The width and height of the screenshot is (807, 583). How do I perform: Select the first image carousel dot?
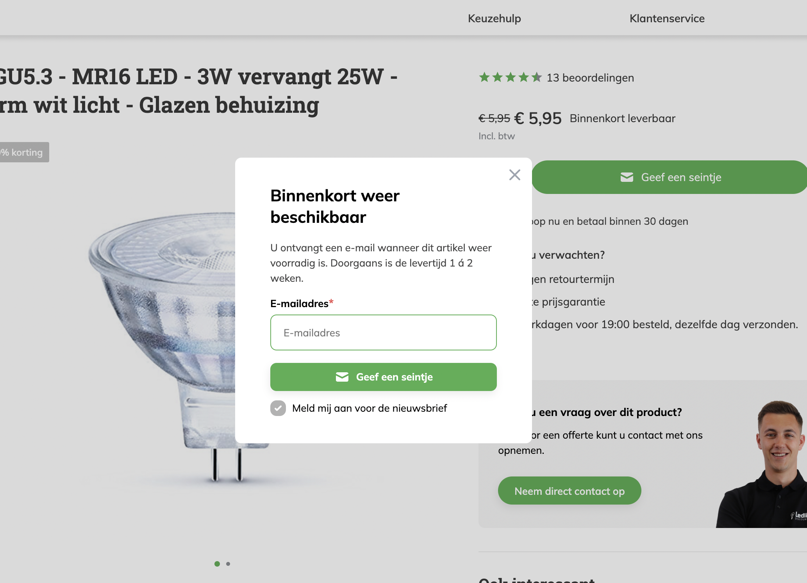click(x=217, y=563)
